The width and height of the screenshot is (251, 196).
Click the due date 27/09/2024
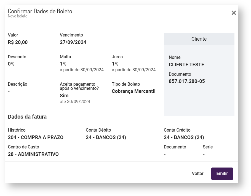pos(73,42)
